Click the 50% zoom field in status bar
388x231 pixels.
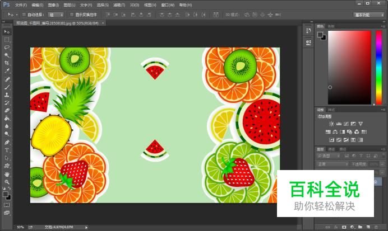20,227
